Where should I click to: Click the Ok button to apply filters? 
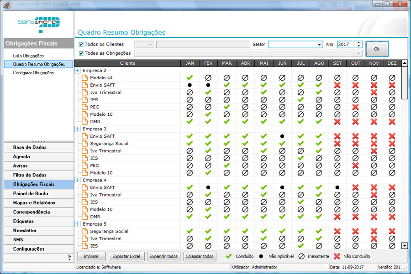click(377, 48)
